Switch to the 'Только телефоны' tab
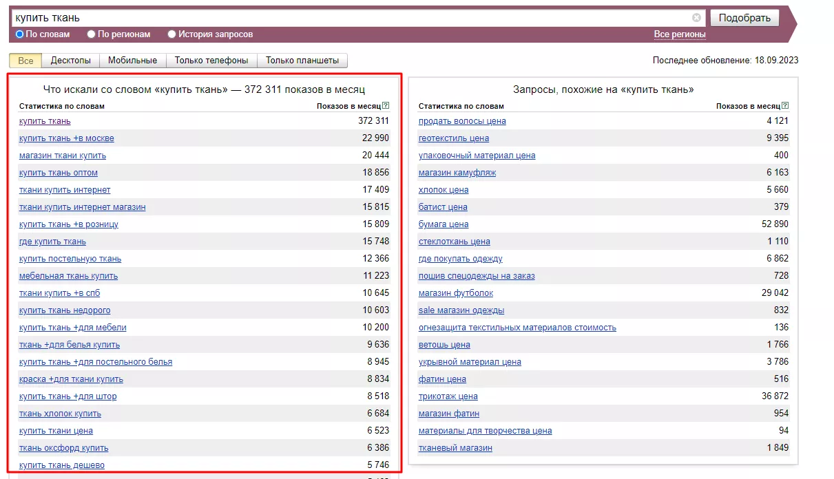This screenshot has height=479, width=834. click(x=211, y=61)
